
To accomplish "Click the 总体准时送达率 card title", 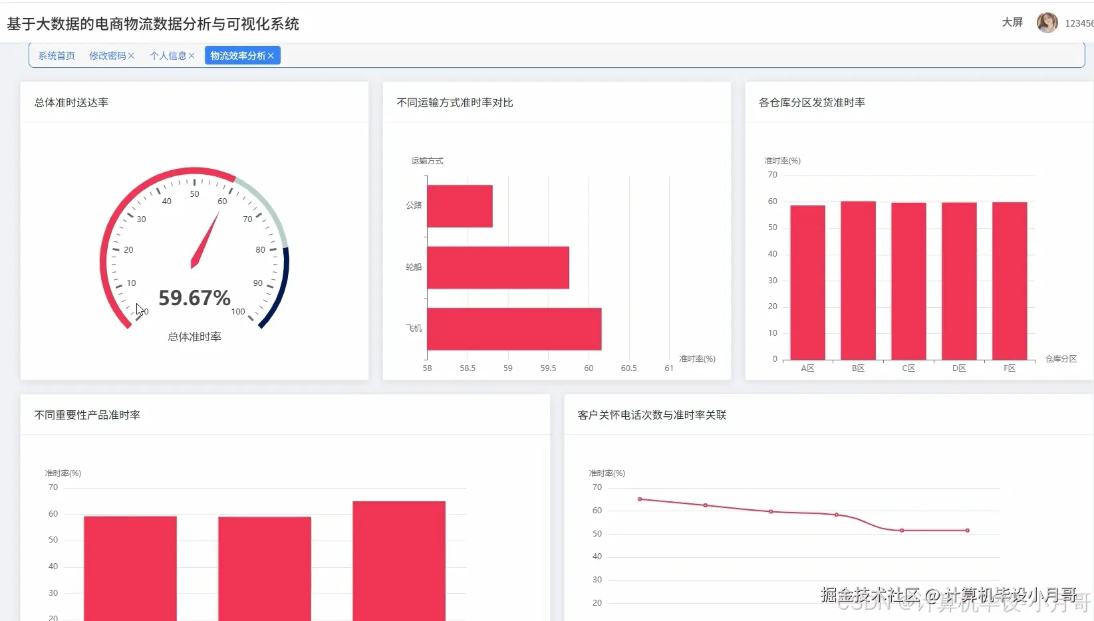I will pos(71,102).
